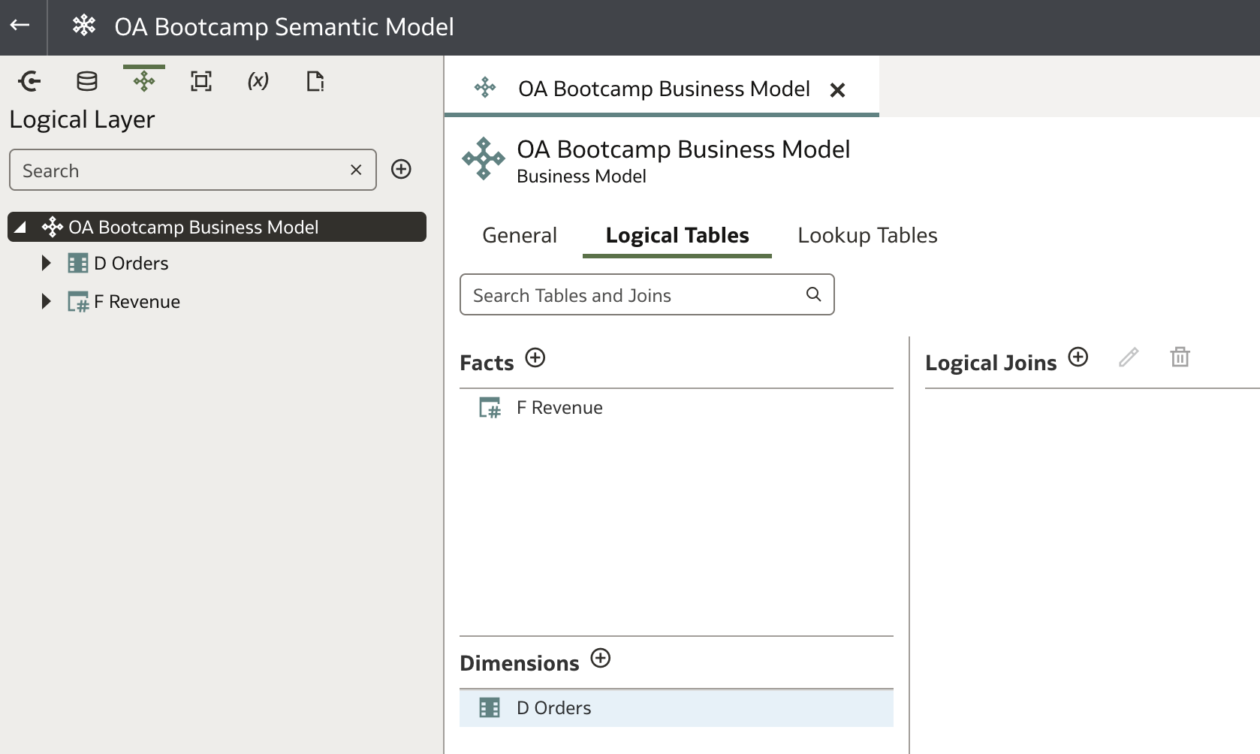Add new item with plus next to Search
Screen dimensions: 1260x754
[x=401, y=169]
